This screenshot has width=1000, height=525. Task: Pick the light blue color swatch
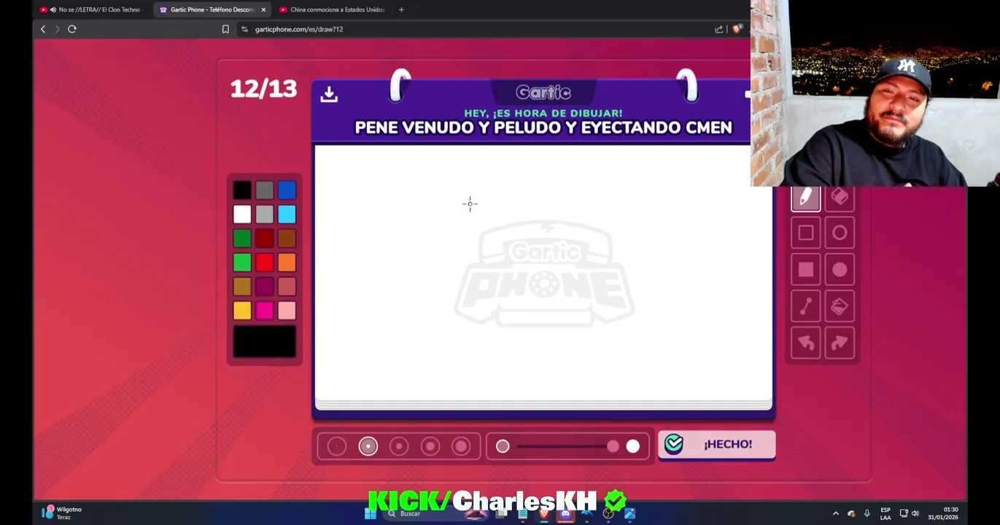[287, 214]
